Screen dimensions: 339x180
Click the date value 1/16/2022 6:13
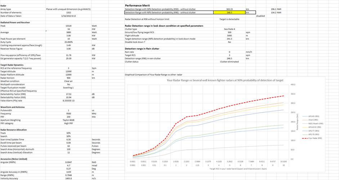tap(68, 16)
